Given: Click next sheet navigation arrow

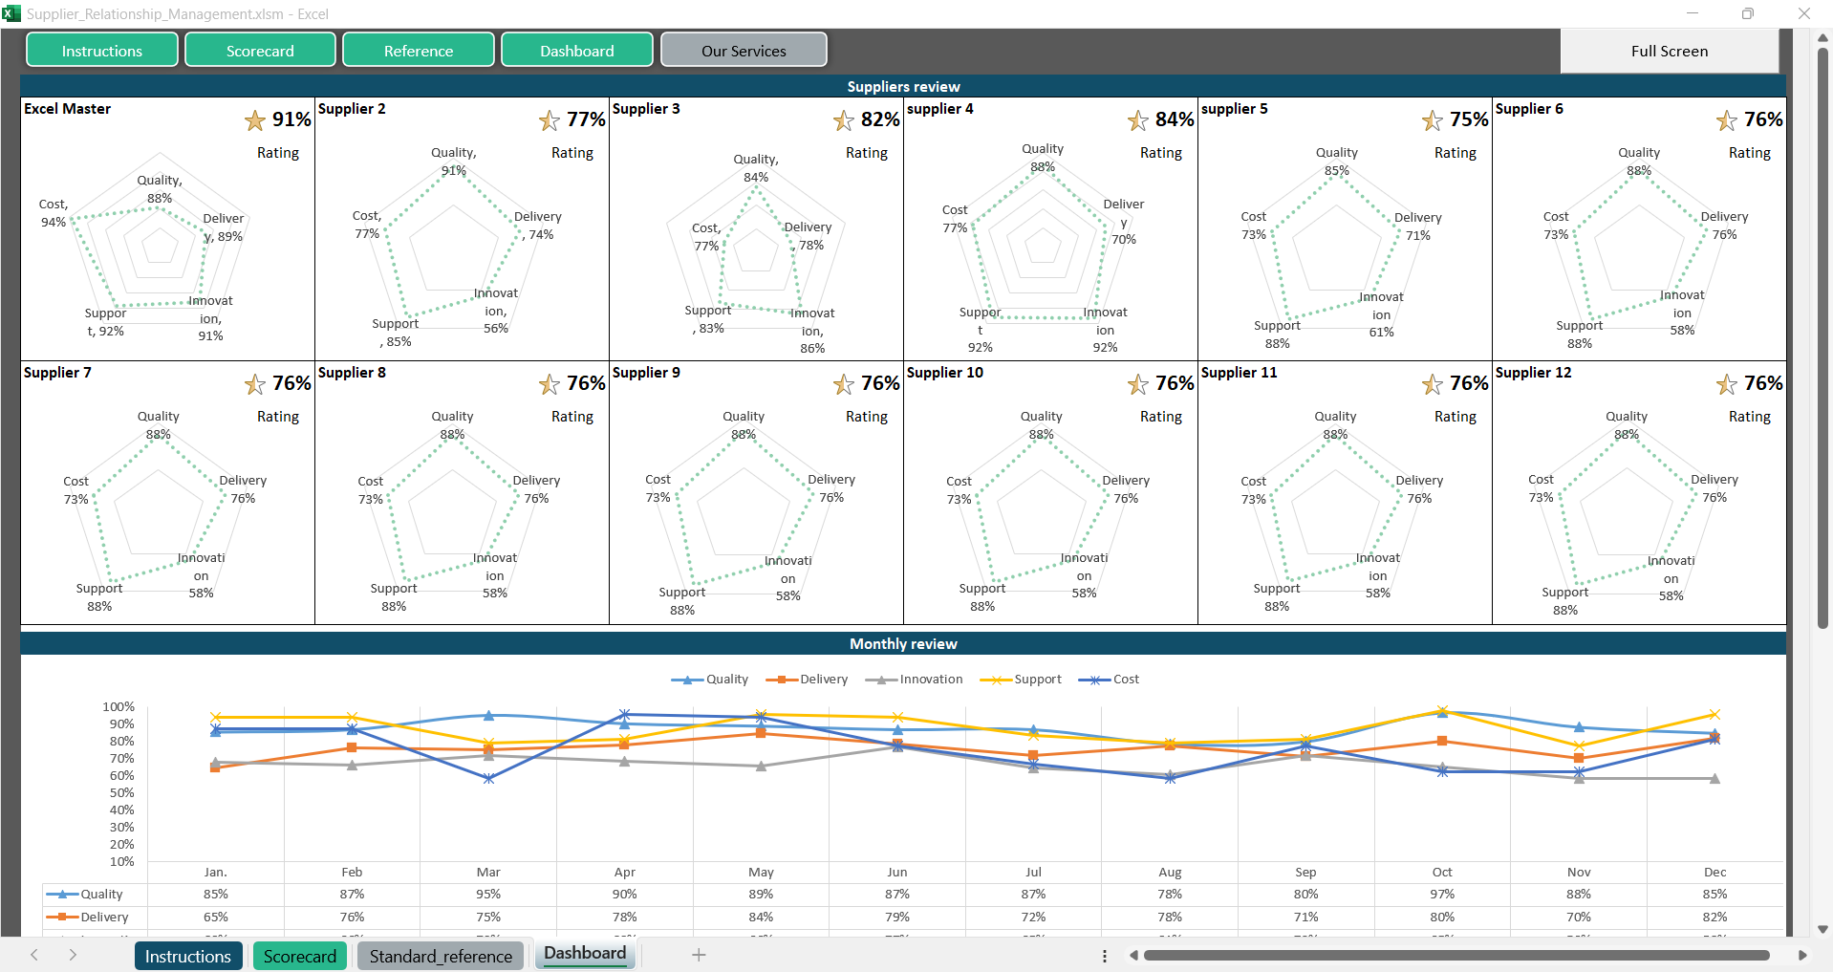Looking at the screenshot, I should (x=73, y=955).
